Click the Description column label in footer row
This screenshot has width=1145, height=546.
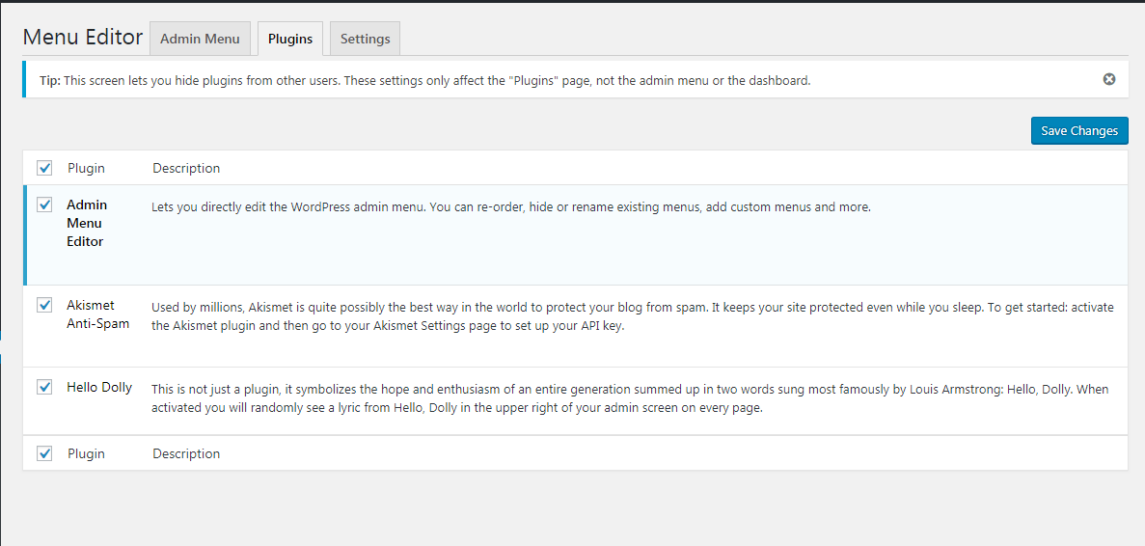186,453
